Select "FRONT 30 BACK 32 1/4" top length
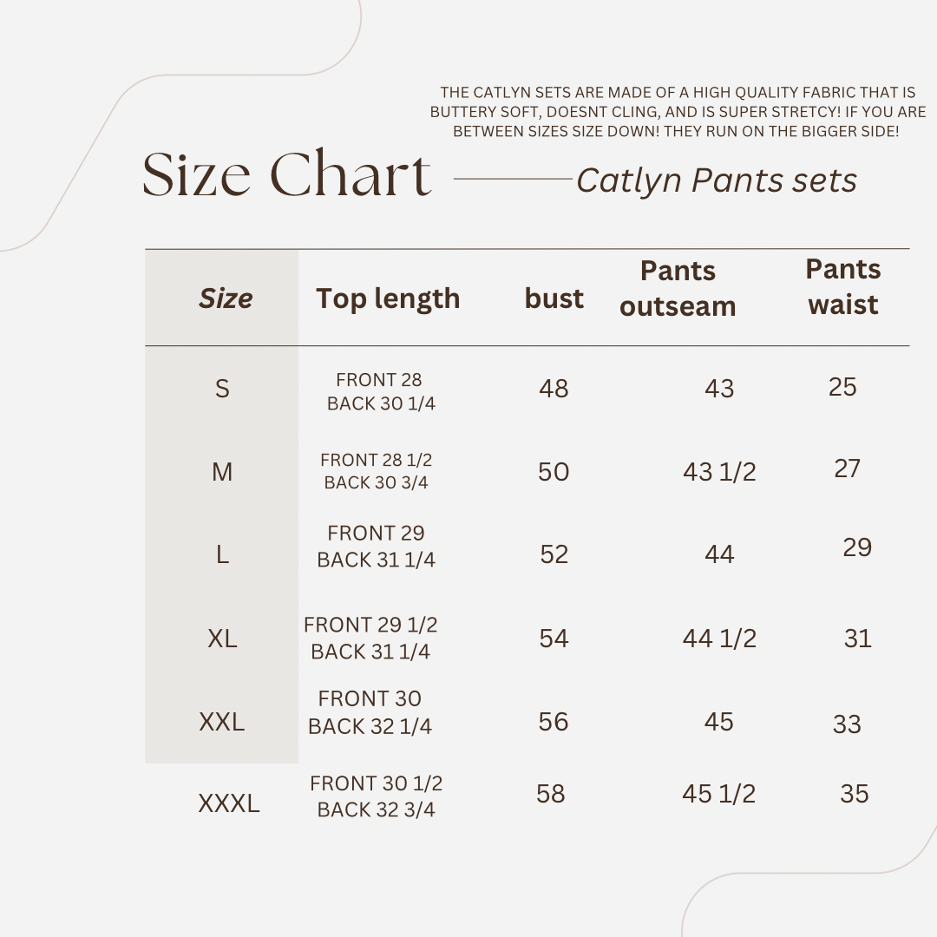This screenshot has width=937, height=937. tap(370, 712)
